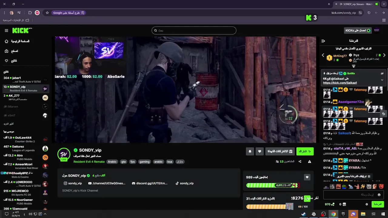The width and height of the screenshot is (388, 218).
Task: Select the fps tag
Action: coord(132,162)
